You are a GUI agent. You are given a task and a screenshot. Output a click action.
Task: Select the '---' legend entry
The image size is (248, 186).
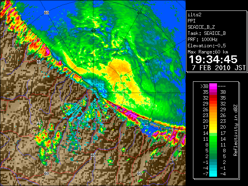(x=222, y=86)
